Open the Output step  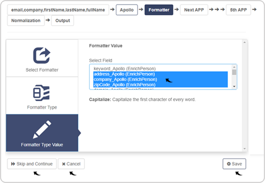point(63,20)
